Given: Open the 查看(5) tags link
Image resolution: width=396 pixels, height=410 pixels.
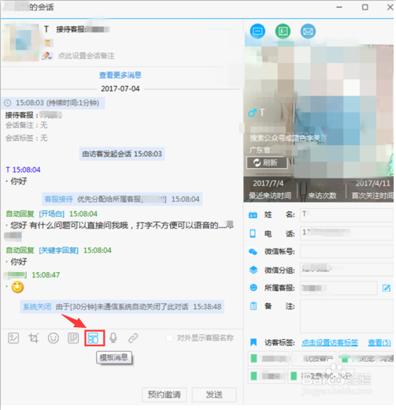Looking at the screenshot, I should pos(379,343).
